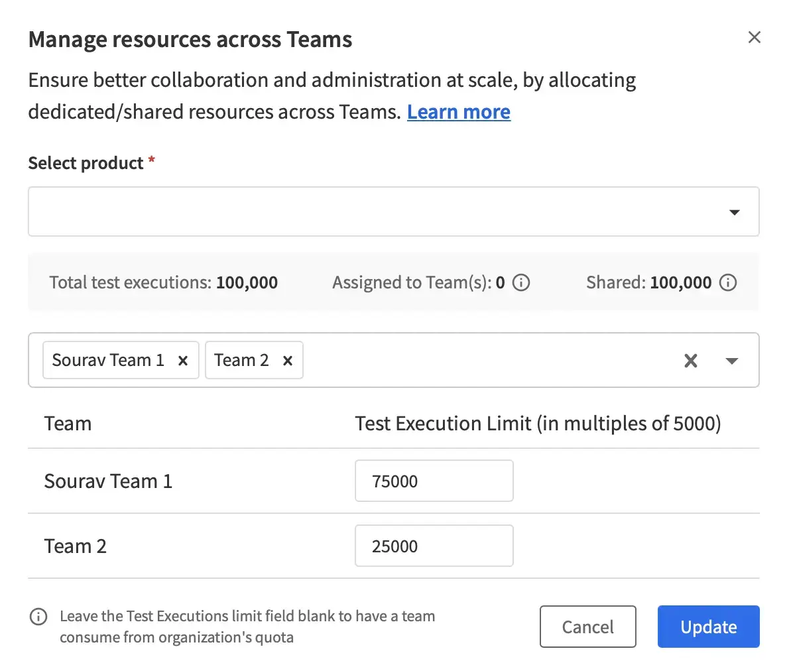789x671 pixels.
Task: Click the Team column header
Action: click(68, 424)
